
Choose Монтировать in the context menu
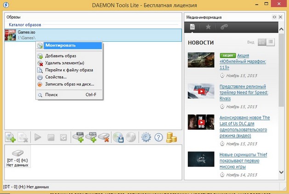(x=69, y=45)
